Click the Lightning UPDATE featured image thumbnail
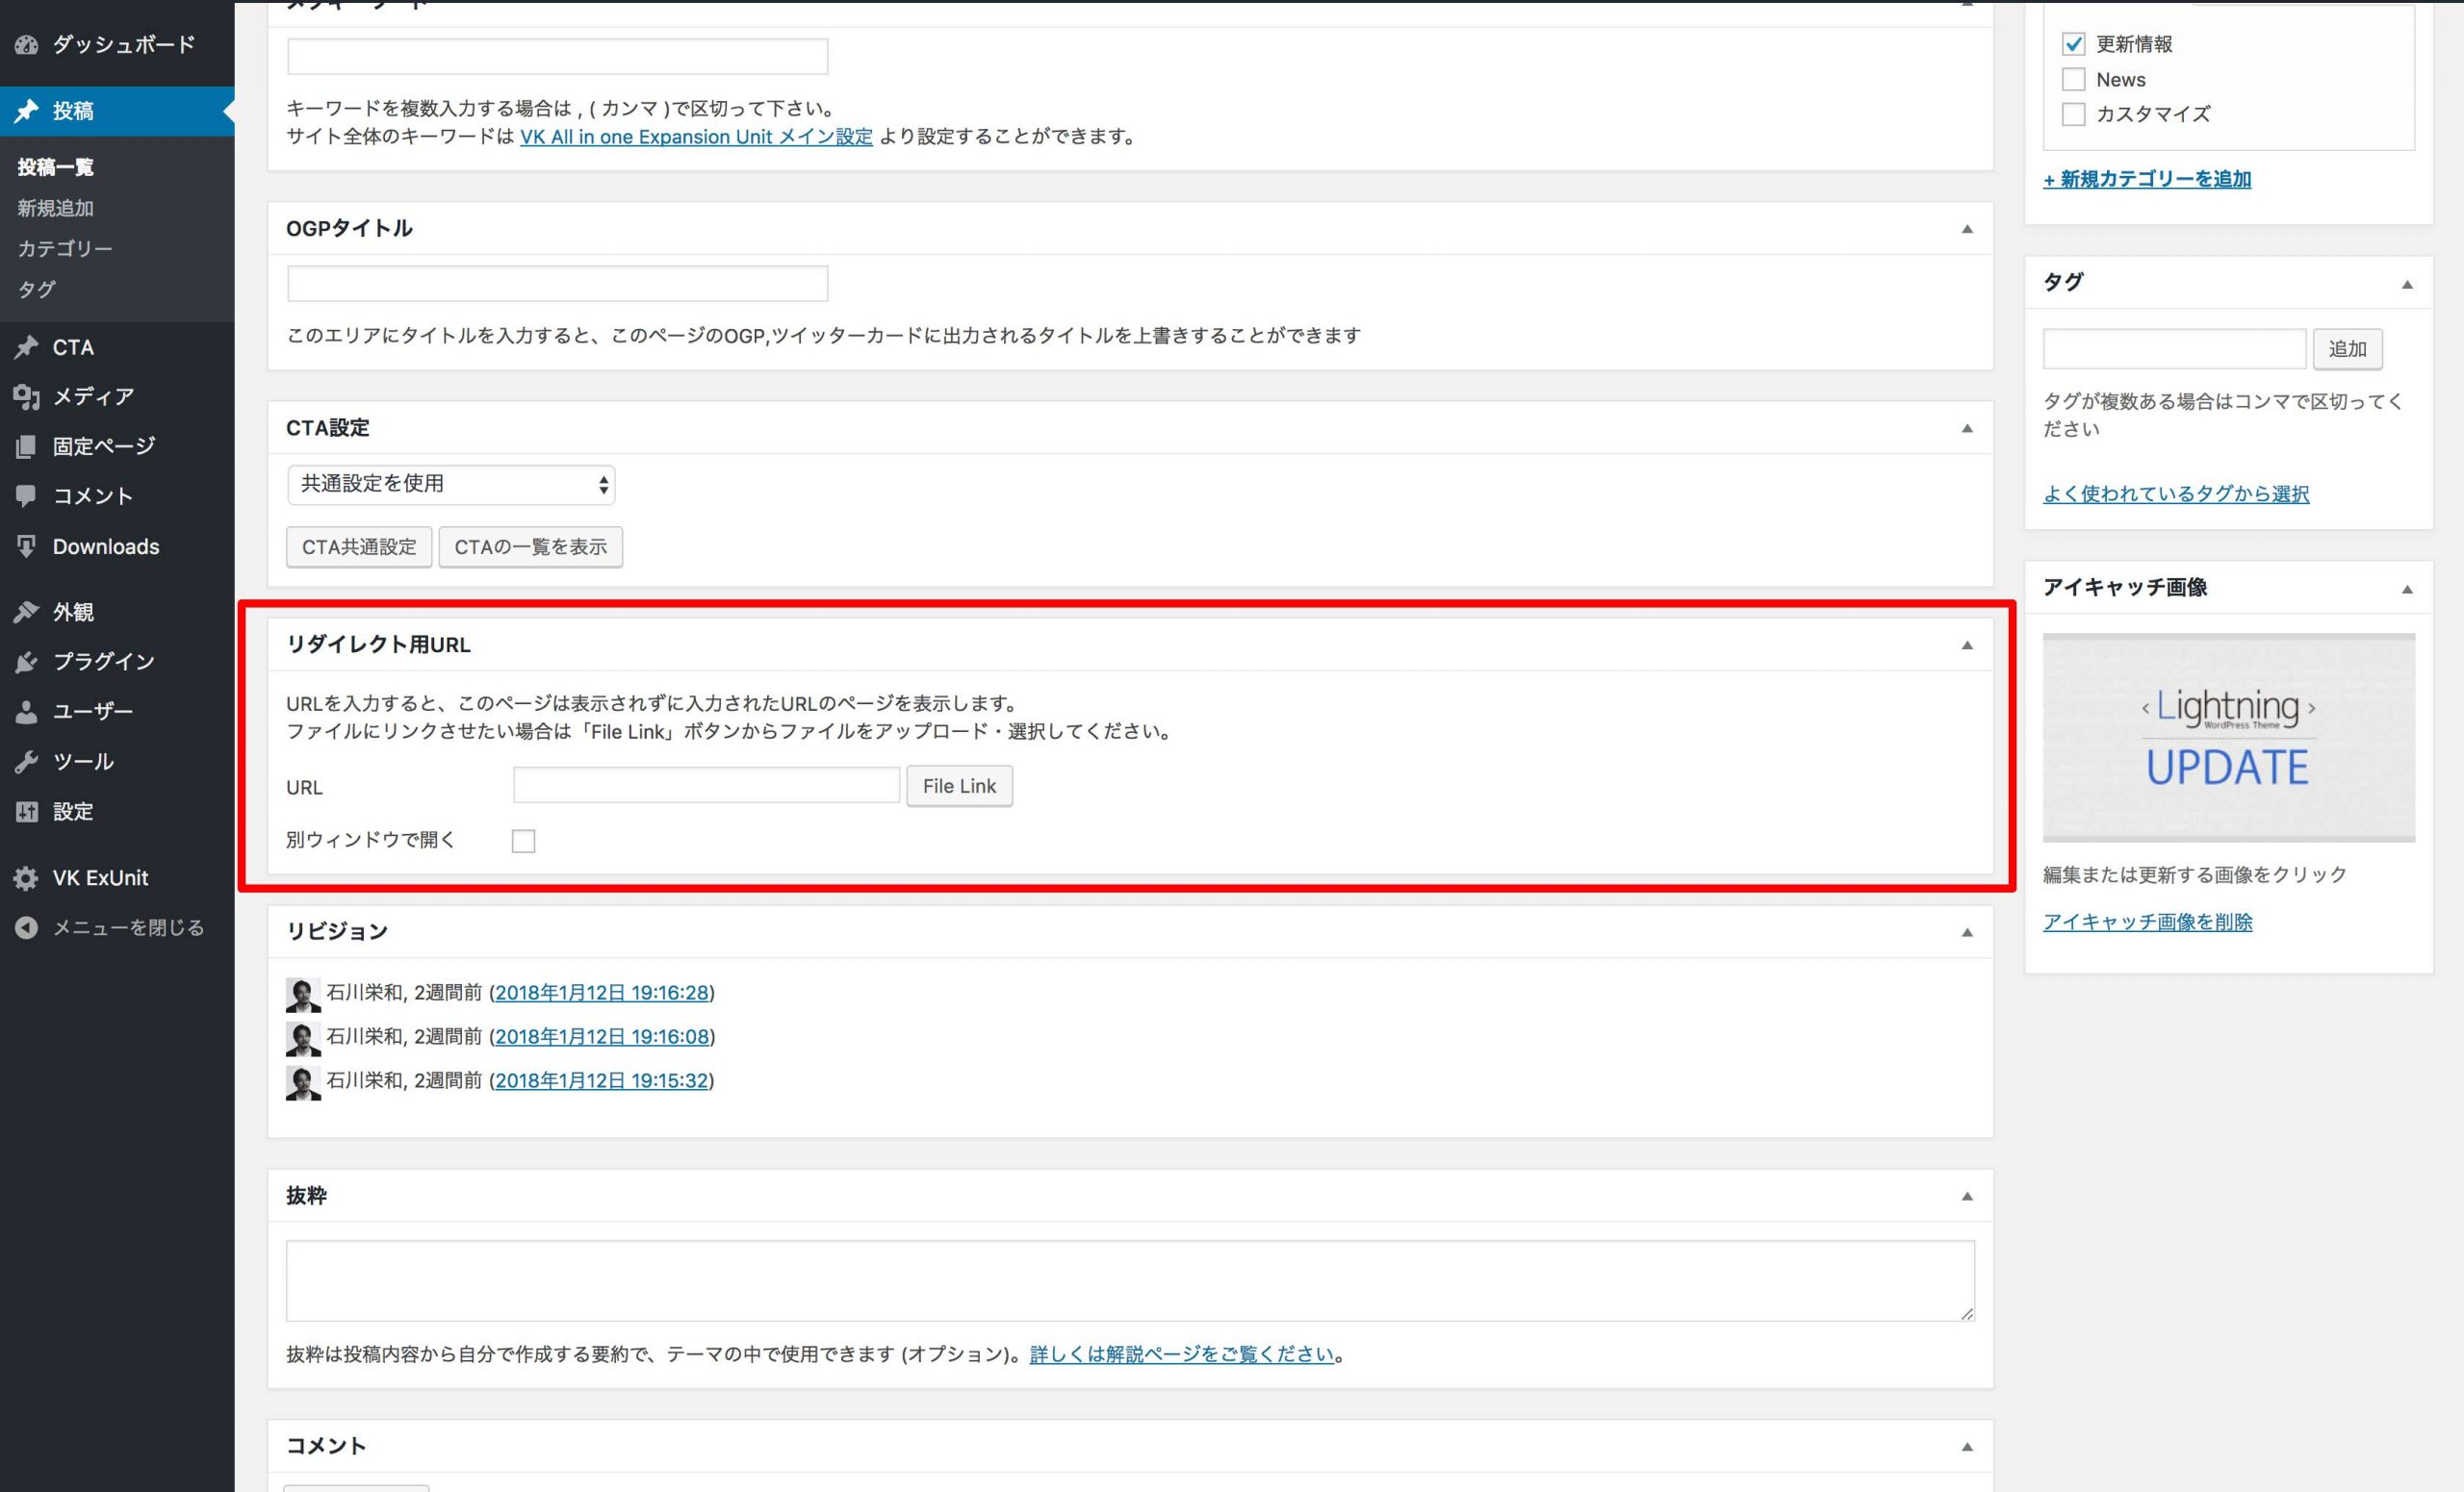This screenshot has width=2464, height=1492. tap(2228, 738)
